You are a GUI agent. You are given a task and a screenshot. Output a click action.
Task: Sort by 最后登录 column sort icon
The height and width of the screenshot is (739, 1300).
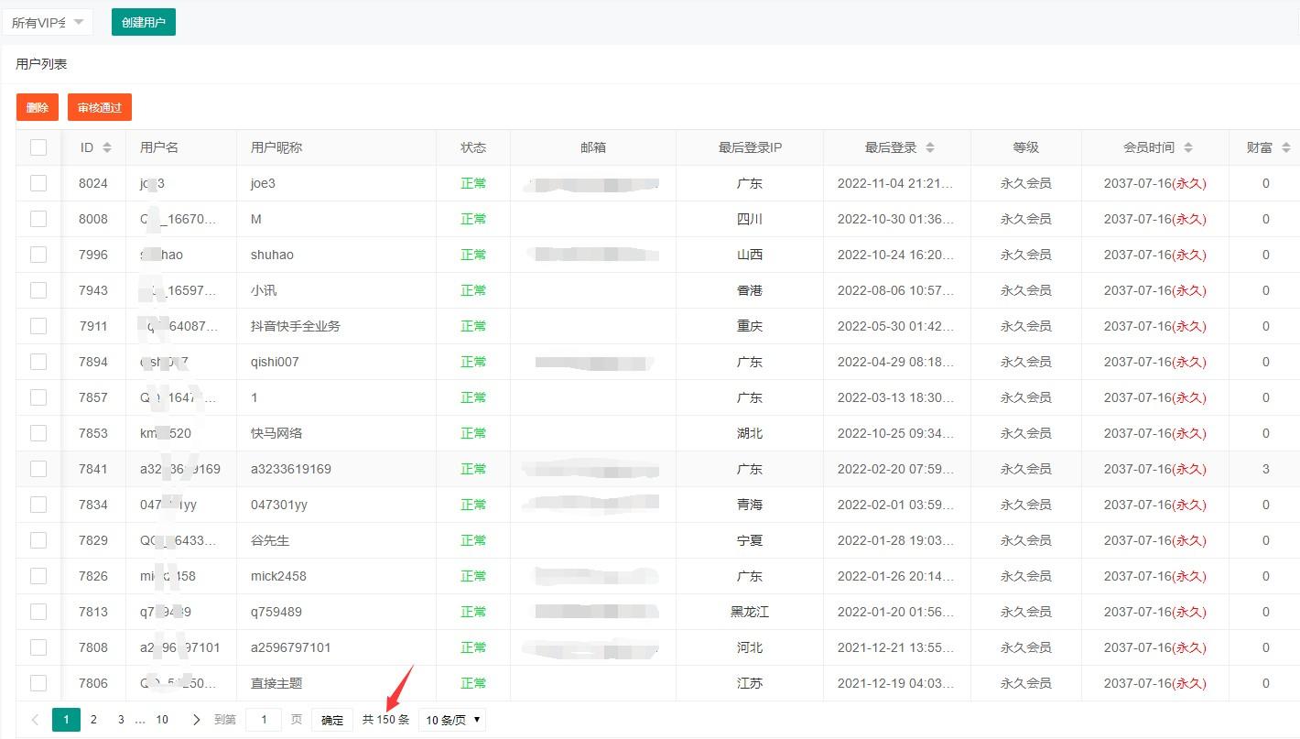click(930, 147)
